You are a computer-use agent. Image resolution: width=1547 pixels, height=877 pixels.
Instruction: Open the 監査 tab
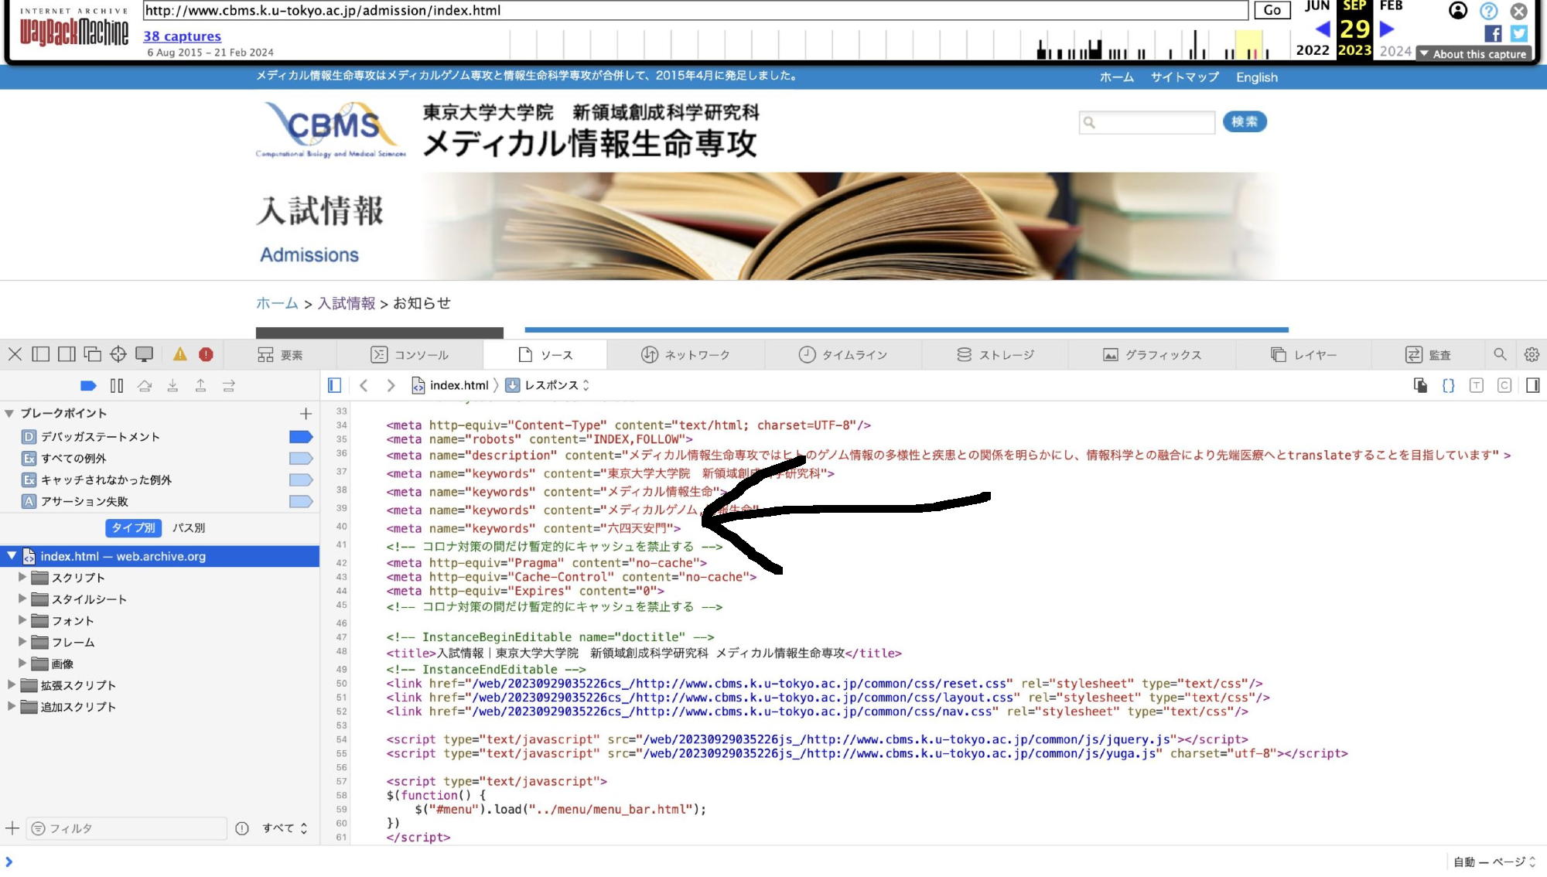[x=1428, y=355]
